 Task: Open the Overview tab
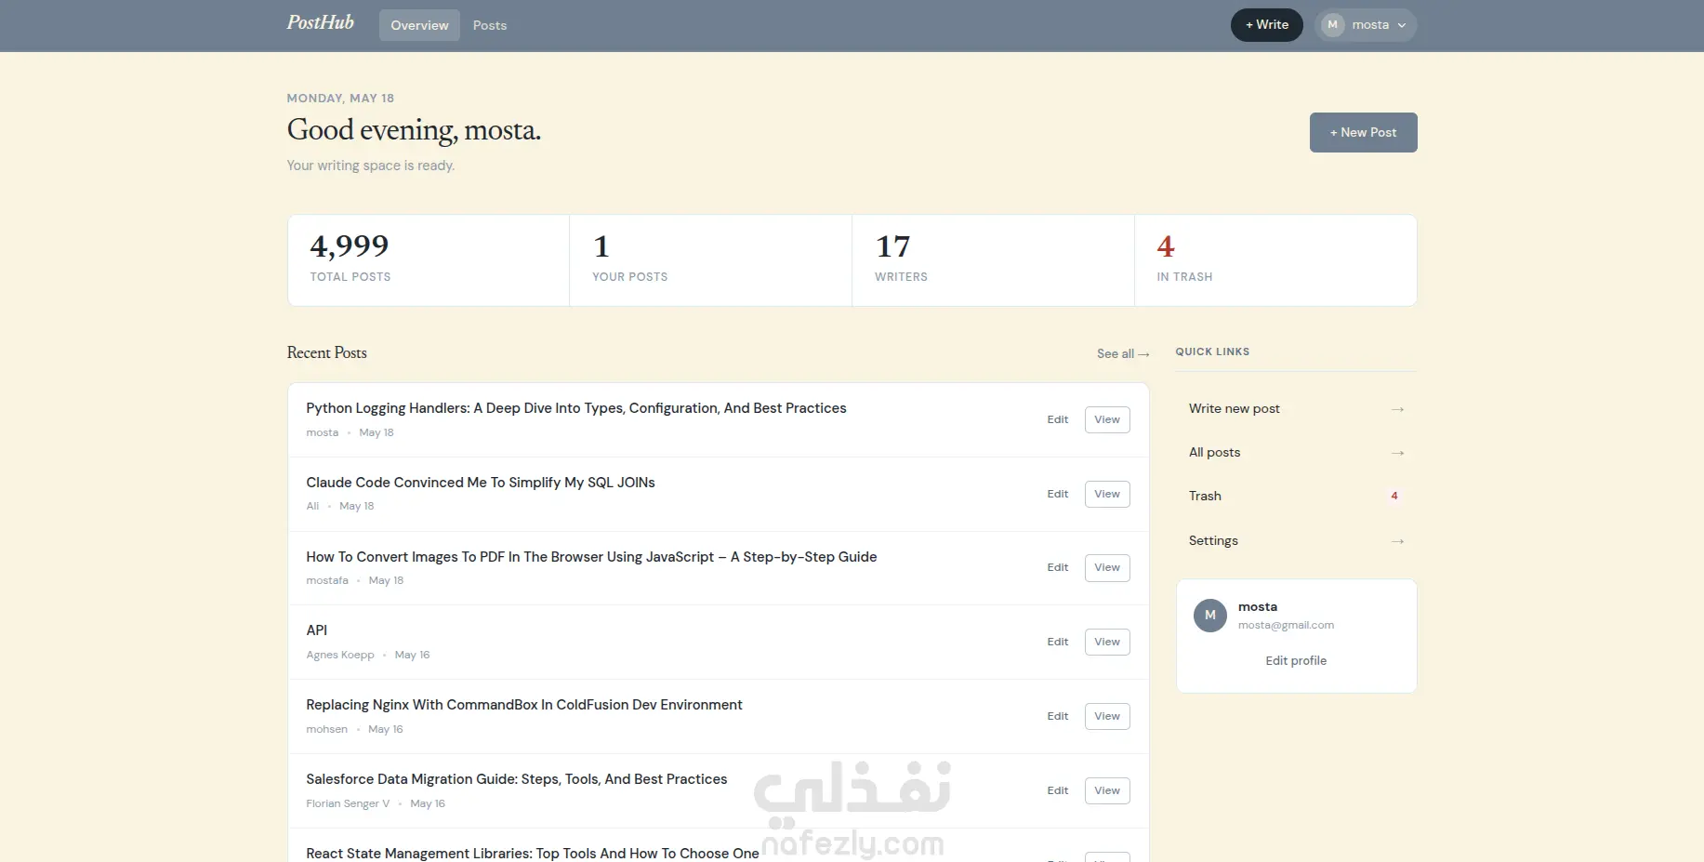pyautogui.click(x=419, y=25)
